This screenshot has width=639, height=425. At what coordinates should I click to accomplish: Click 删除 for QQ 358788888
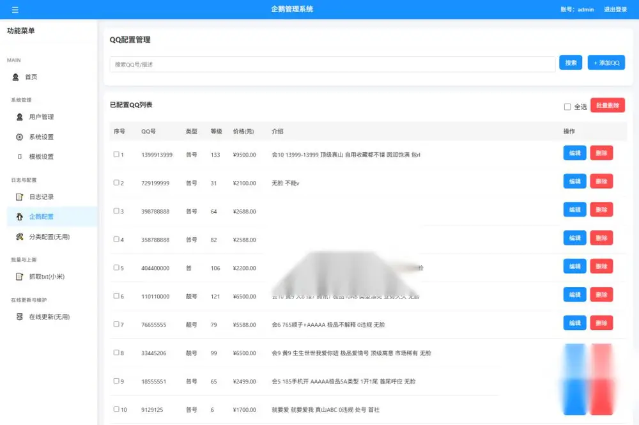[601, 238]
